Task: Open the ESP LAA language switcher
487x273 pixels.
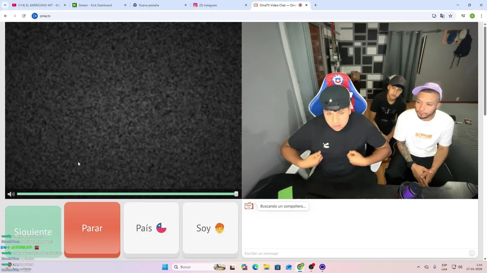Action: coord(444,267)
